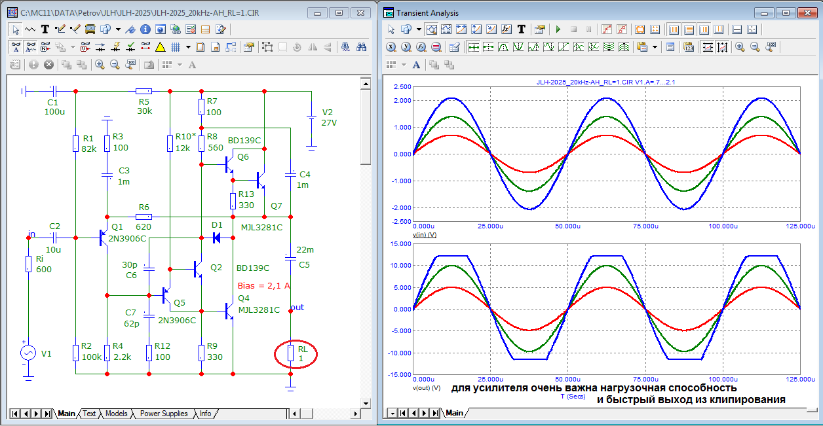Zoom out in the Transient Analysis window

click(x=755, y=47)
